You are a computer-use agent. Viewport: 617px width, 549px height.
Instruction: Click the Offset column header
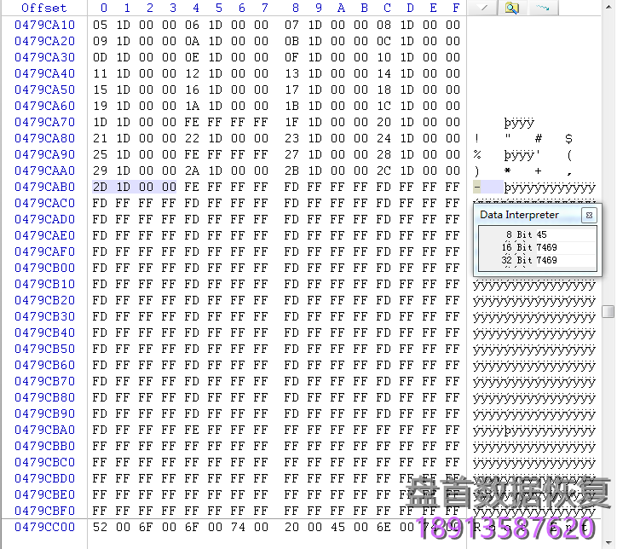[x=43, y=8]
